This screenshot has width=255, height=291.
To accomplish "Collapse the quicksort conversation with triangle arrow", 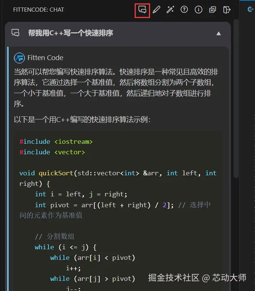I will click(x=219, y=33).
